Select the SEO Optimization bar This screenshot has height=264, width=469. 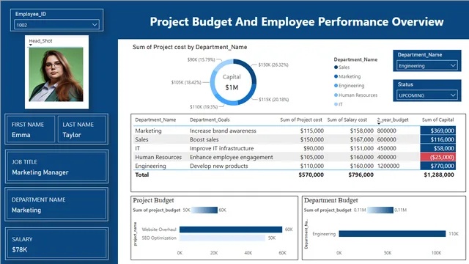(222, 238)
